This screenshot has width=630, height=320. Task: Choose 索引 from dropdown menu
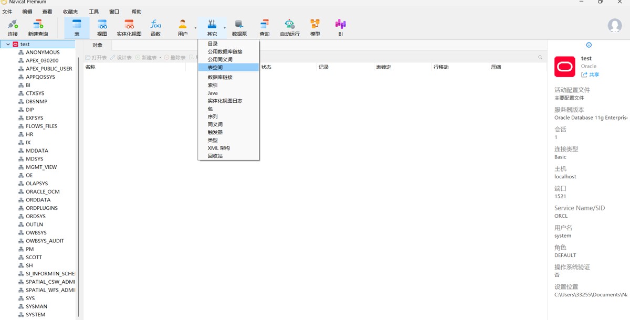click(228, 85)
